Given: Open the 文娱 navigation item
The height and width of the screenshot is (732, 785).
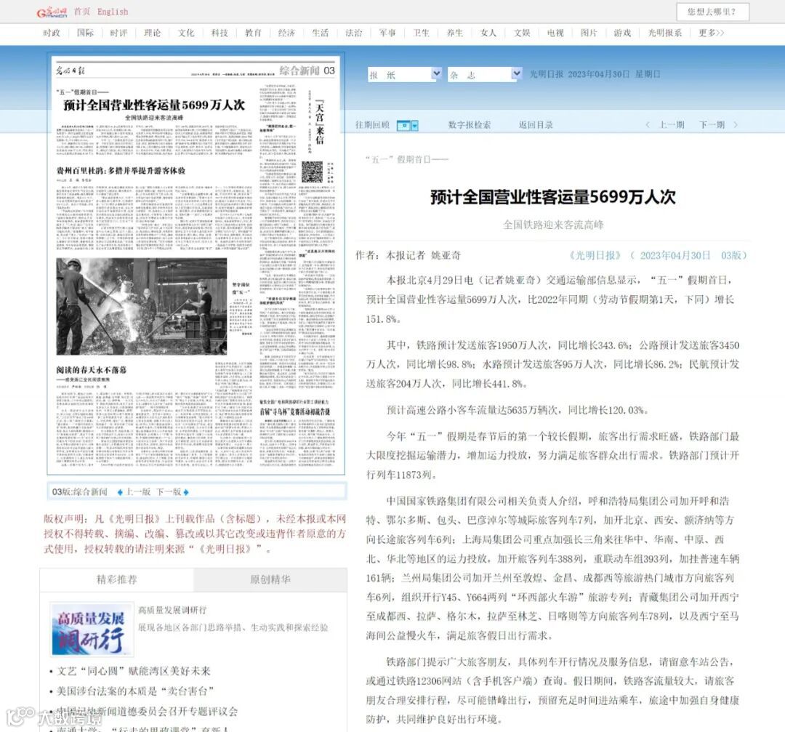Looking at the screenshot, I should [522, 33].
